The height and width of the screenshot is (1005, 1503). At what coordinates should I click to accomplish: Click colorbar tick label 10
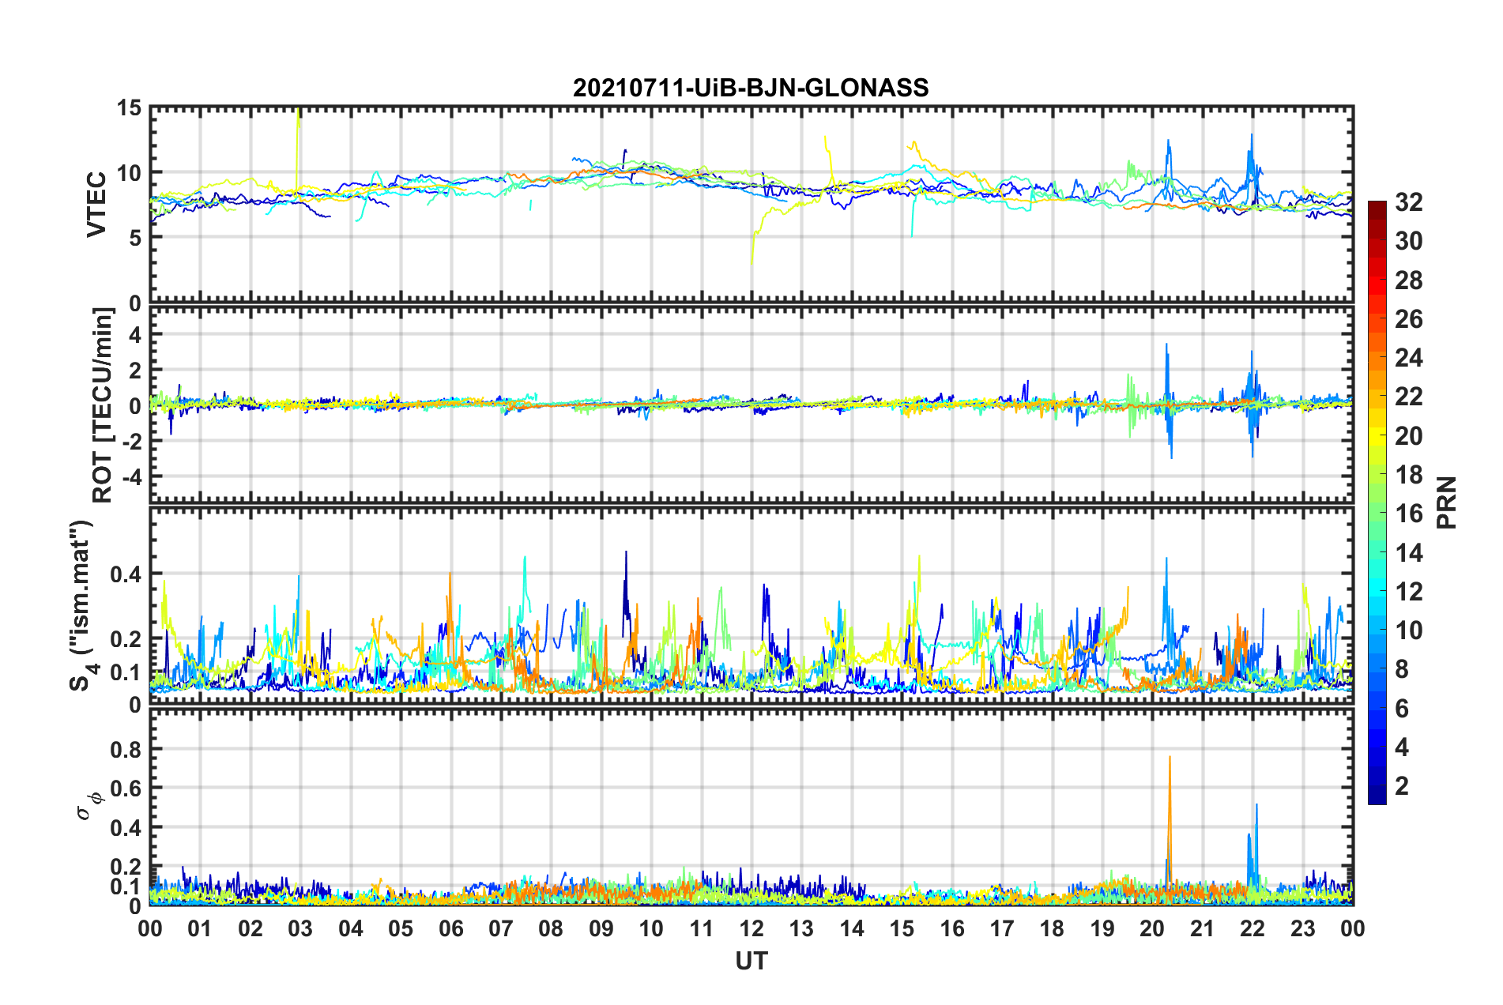[x=1408, y=630]
